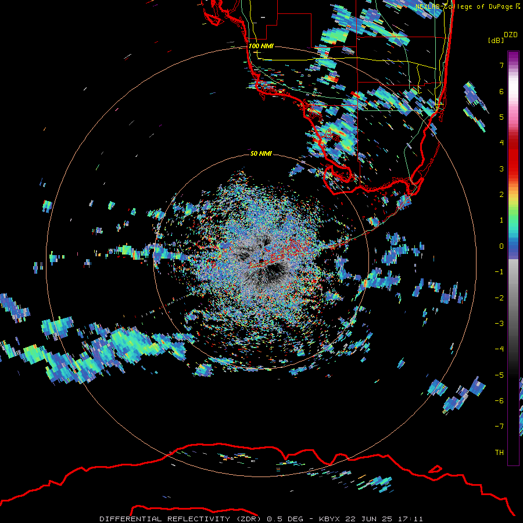
Task: Click the "DIFFERENTIAL REFLECTIVITY" caption text
Action: click(x=165, y=519)
